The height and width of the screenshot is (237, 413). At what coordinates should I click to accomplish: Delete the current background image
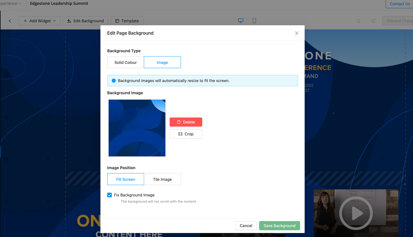(x=186, y=122)
